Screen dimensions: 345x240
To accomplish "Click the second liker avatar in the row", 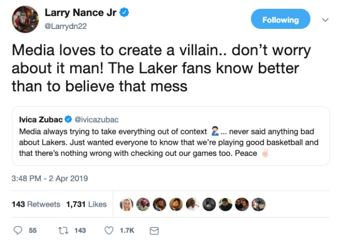I will tap(143, 204).
